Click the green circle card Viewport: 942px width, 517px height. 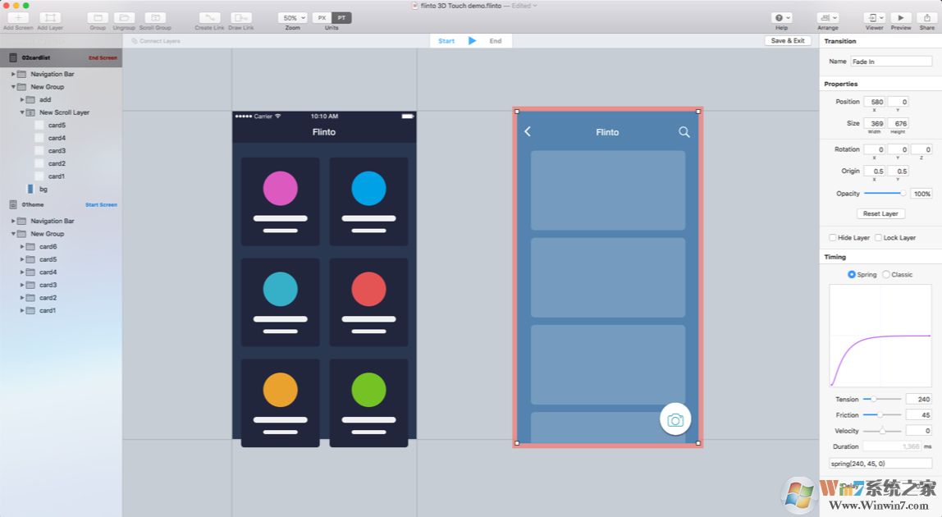pyautogui.click(x=368, y=403)
